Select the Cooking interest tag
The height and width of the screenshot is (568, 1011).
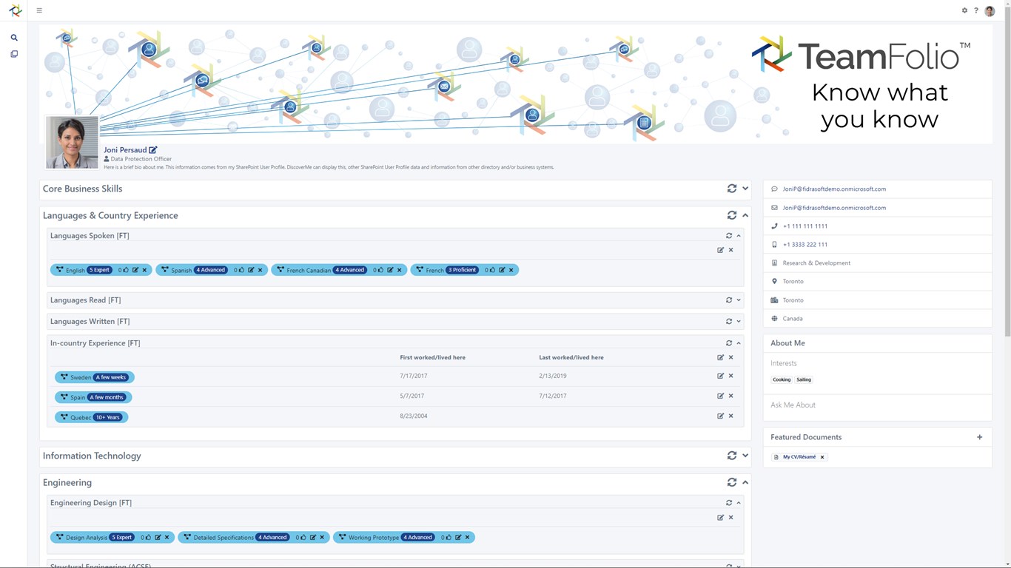point(782,379)
